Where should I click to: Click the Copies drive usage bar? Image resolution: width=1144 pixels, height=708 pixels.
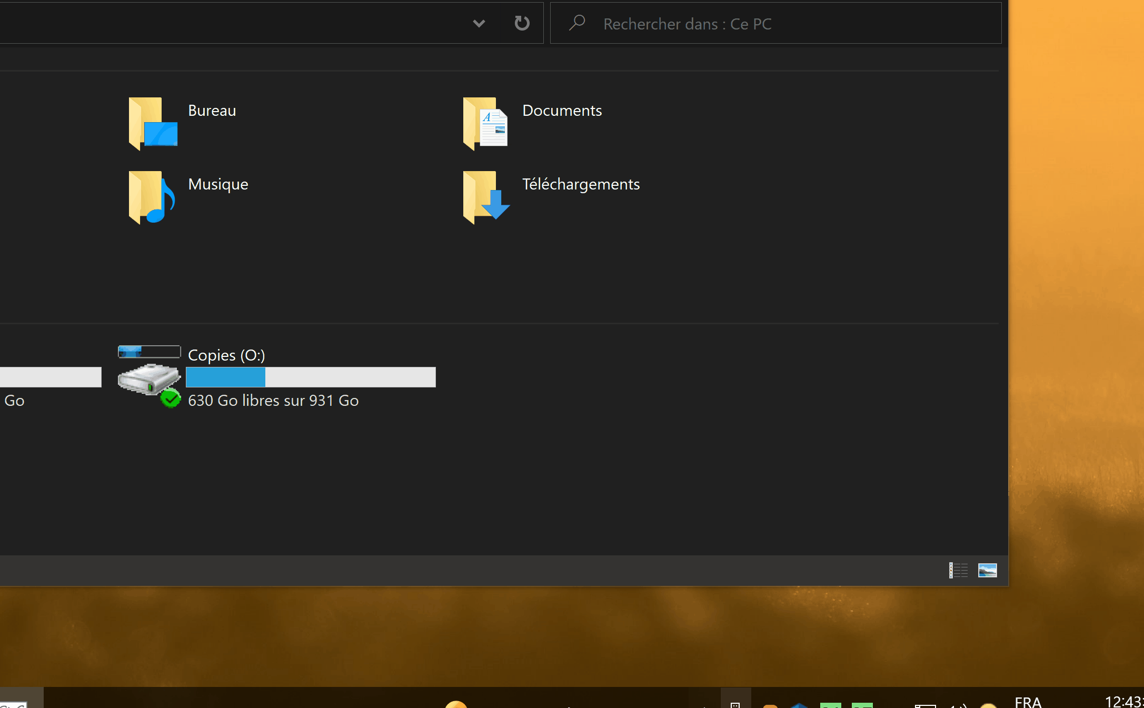tap(311, 377)
